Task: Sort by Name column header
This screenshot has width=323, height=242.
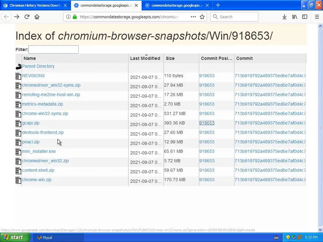Action: (x=30, y=58)
